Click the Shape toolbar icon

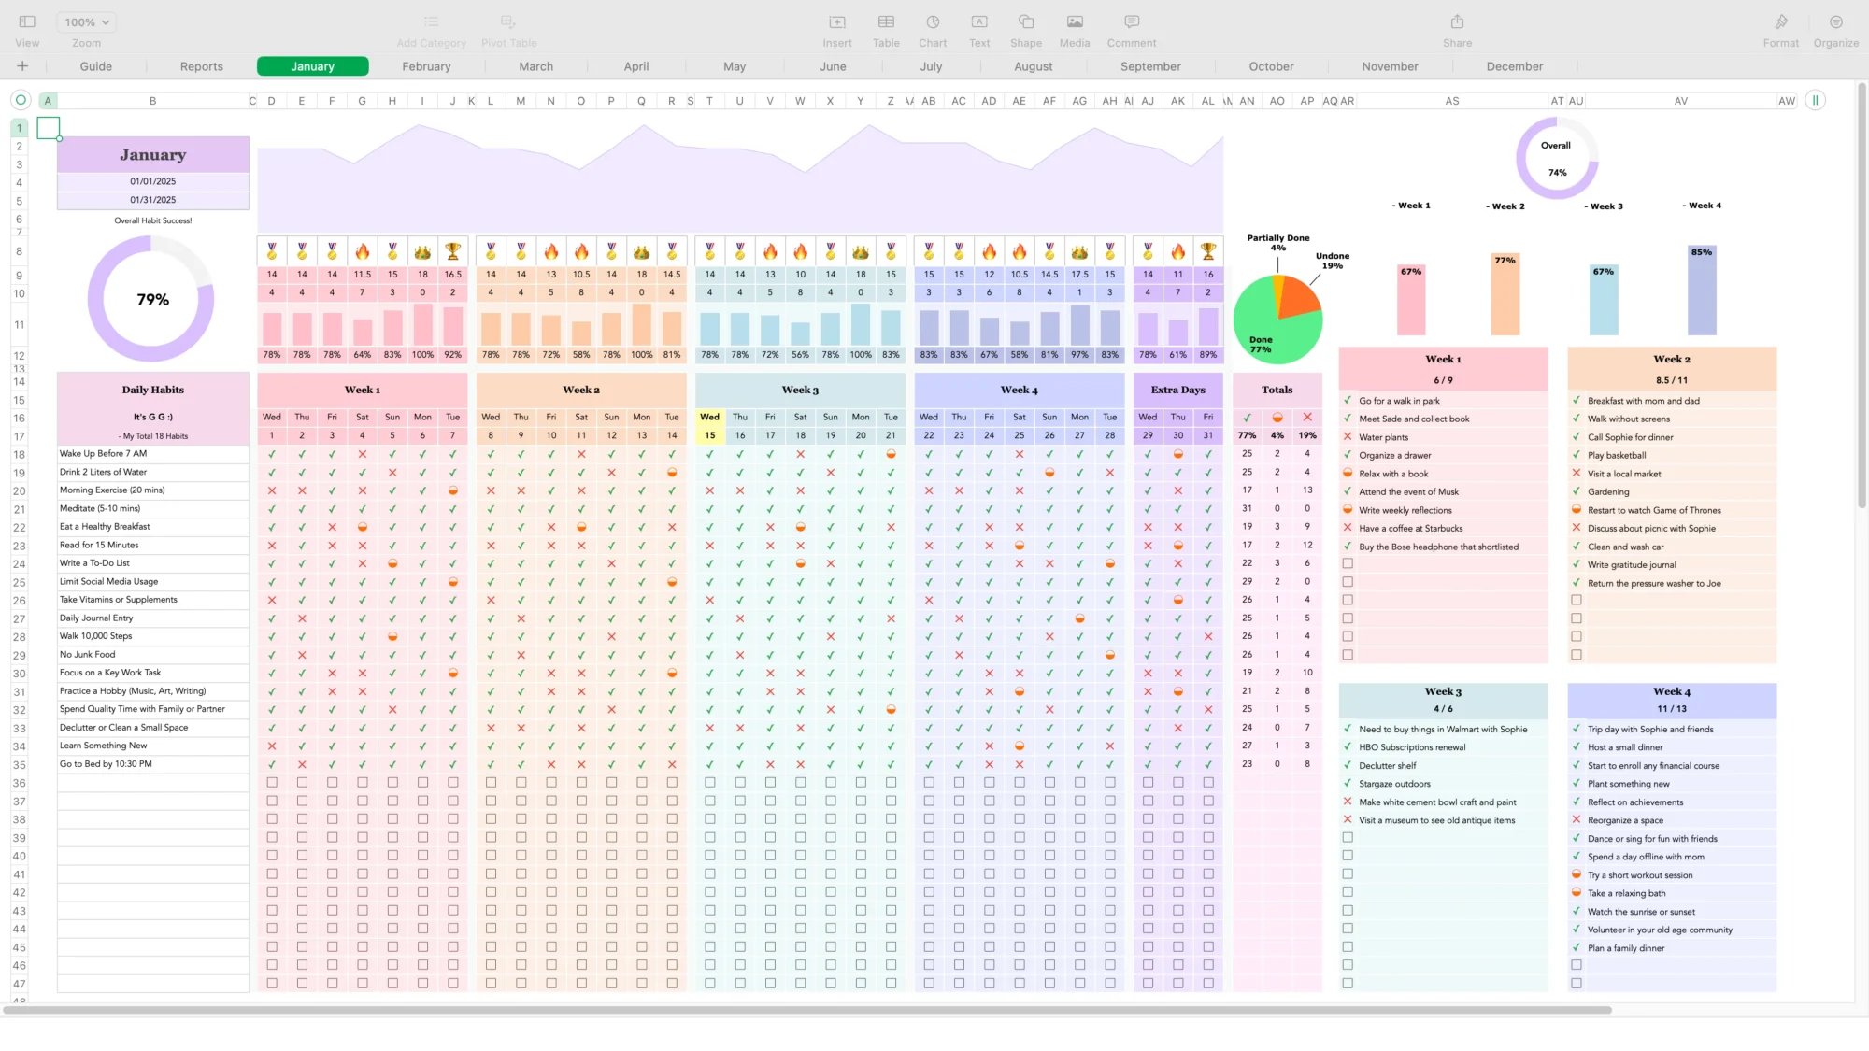point(1026,21)
